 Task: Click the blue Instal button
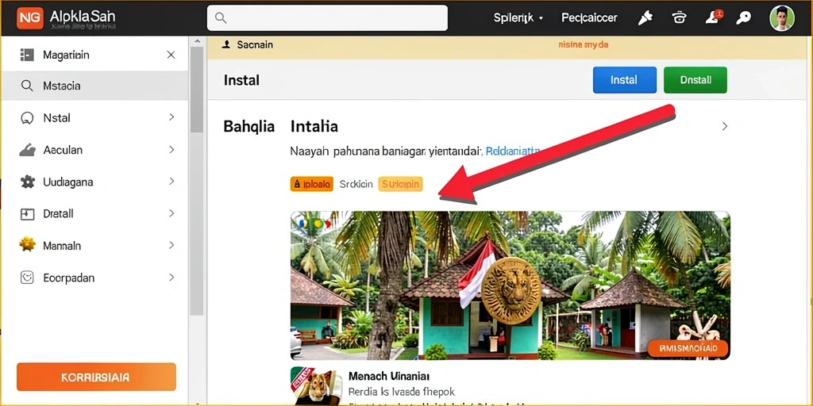(x=624, y=80)
